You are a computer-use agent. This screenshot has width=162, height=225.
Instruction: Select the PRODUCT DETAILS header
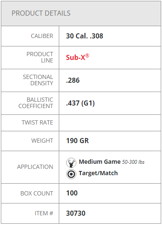pos(41,13)
